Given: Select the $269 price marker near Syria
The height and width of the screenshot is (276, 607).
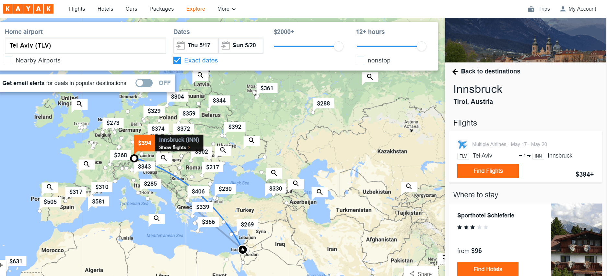Looking at the screenshot, I should 247,225.
